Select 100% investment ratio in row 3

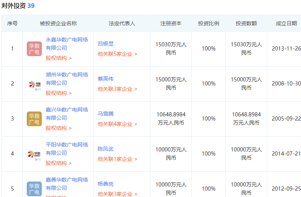pos(209,119)
